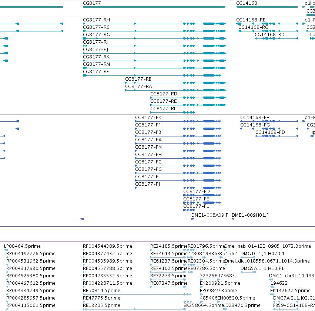Click the DME1-009H01.F feature label
This screenshot has width=315, height=311.
point(250,215)
